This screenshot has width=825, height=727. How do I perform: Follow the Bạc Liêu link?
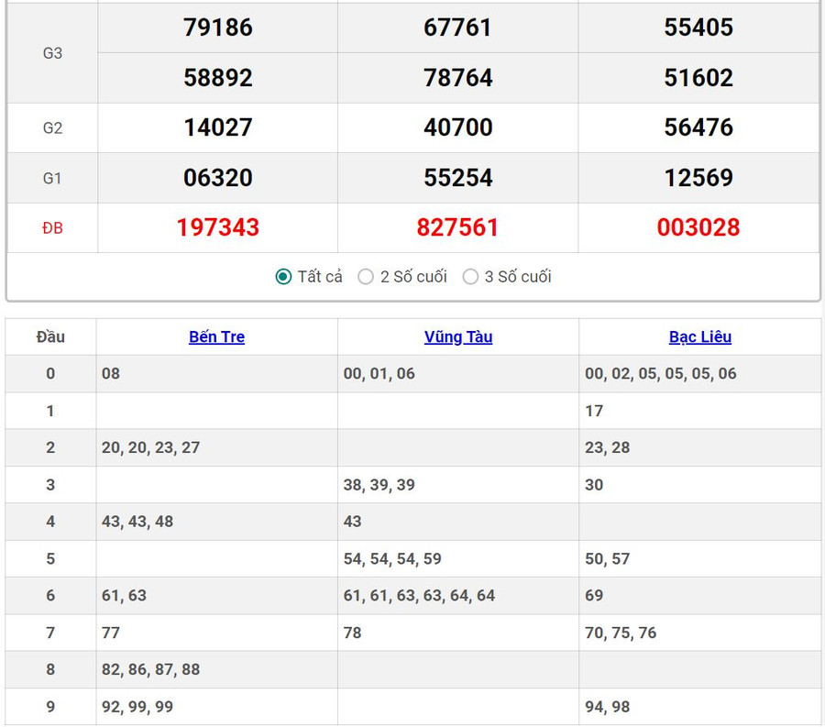[699, 336]
